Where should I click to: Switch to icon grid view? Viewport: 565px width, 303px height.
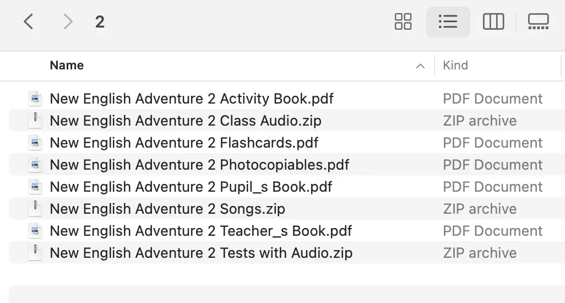[x=403, y=21]
